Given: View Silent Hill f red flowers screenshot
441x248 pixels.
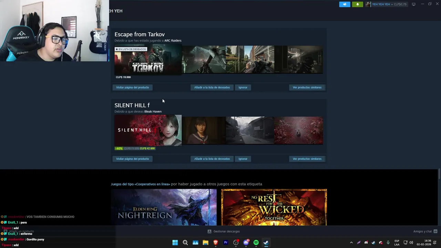Looking at the screenshot, I should 299,130.
